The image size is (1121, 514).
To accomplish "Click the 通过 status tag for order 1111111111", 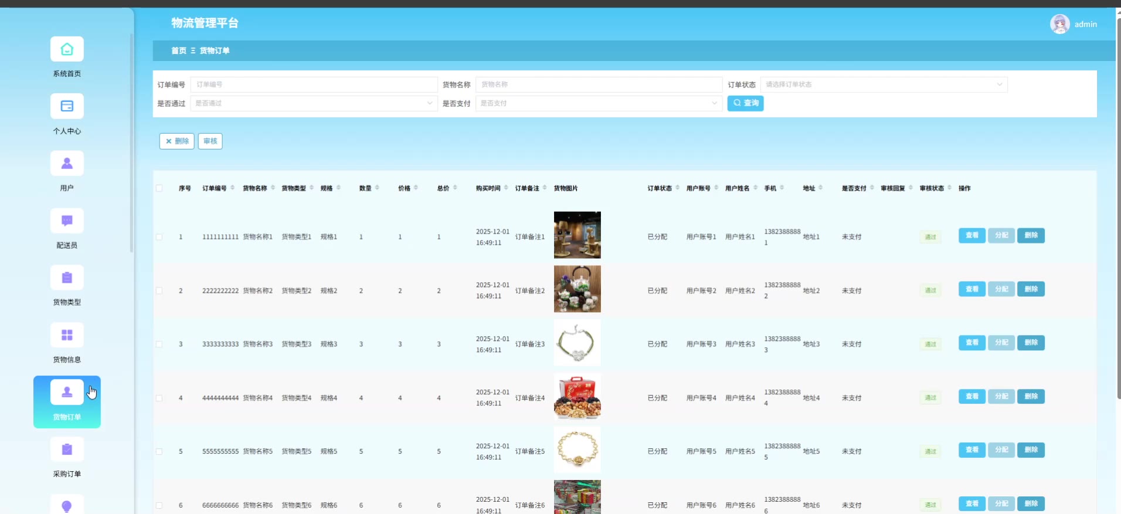I will [x=930, y=237].
